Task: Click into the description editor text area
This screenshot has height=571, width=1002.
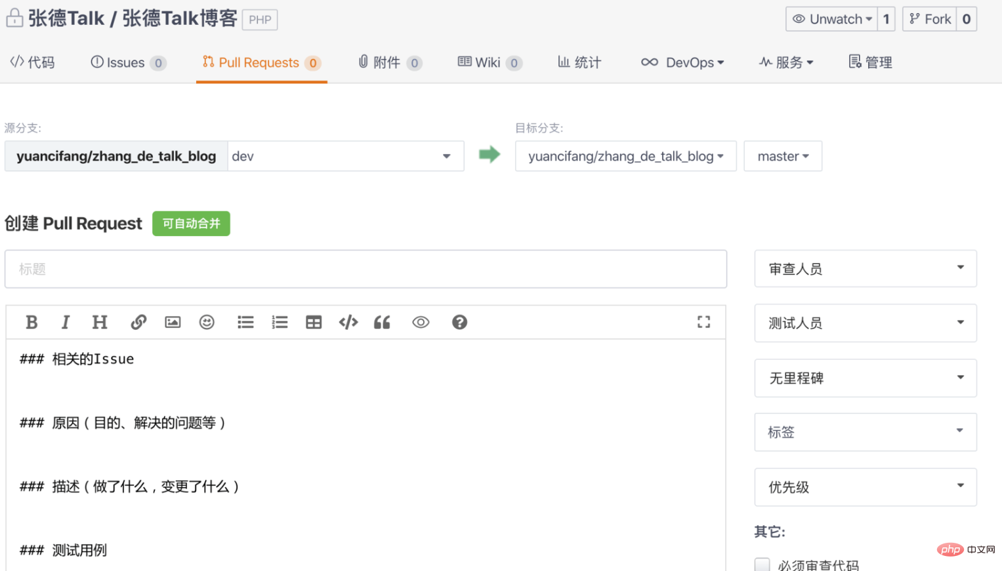Action: point(365,455)
